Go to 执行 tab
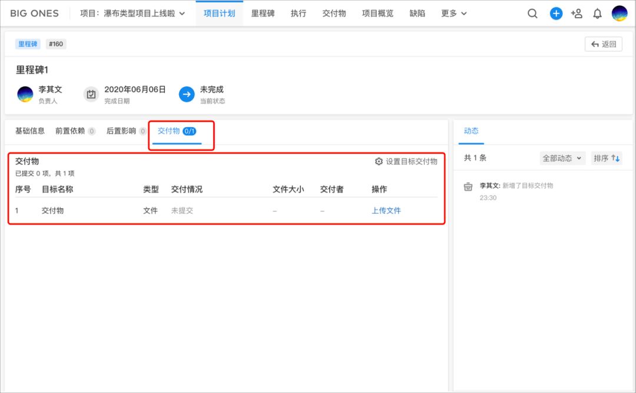The height and width of the screenshot is (393, 636). [298, 14]
